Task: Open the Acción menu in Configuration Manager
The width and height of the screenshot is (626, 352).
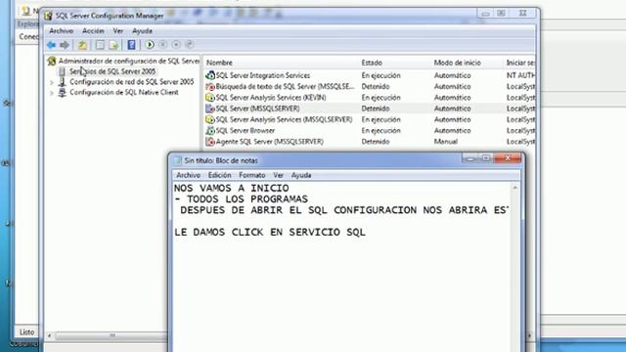Action: click(93, 30)
